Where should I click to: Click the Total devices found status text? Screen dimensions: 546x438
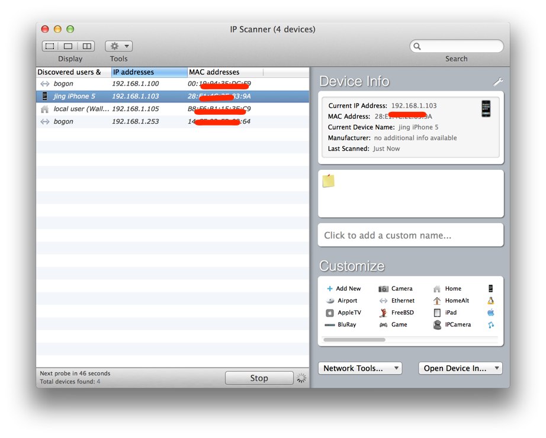point(70,382)
